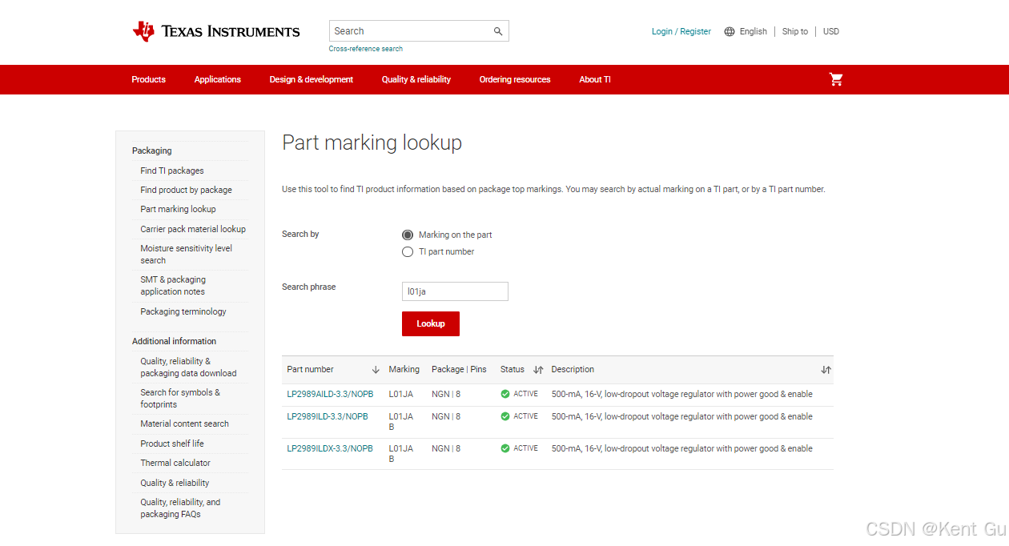Click L01JA marking cell of LP2989AILD-3.3/NOPB
Image resolution: width=1009 pixels, height=546 pixels.
[401, 394]
